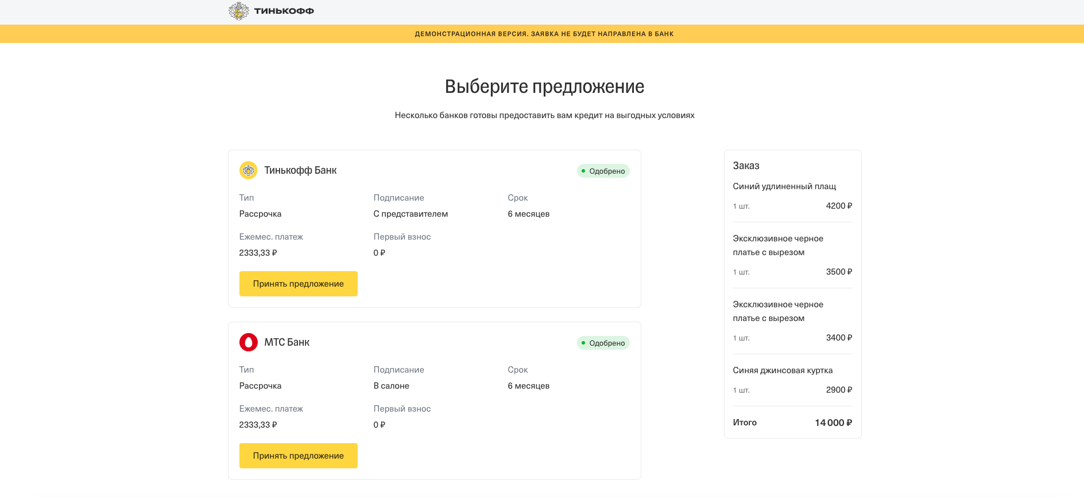The width and height of the screenshot is (1084, 497).
Task: Click the 'Заказ' order summary heading
Action: 746,166
